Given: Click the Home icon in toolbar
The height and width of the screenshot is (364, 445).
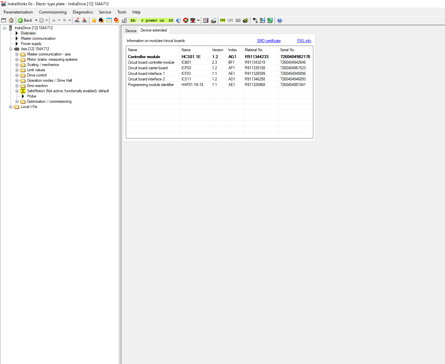Looking at the screenshot, I should [11, 20].
